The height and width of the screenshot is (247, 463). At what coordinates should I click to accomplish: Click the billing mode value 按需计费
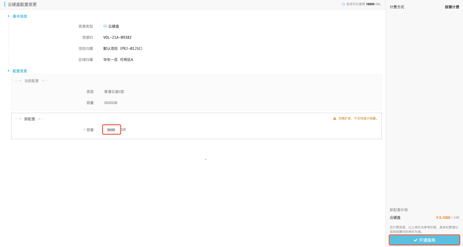click(x=452, y=7)
